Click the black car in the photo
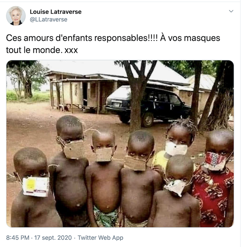 [148, 105]
